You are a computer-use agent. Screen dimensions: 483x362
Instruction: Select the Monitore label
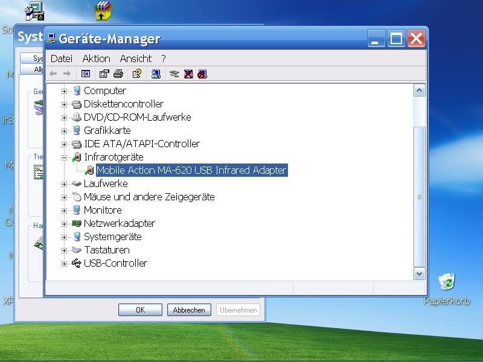[103, 210]
